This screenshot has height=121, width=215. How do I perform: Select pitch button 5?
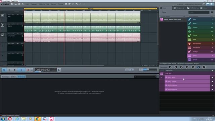193,67
